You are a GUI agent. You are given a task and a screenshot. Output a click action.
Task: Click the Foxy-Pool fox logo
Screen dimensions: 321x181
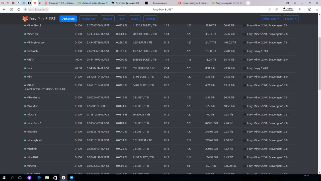[x=25, y=19]
